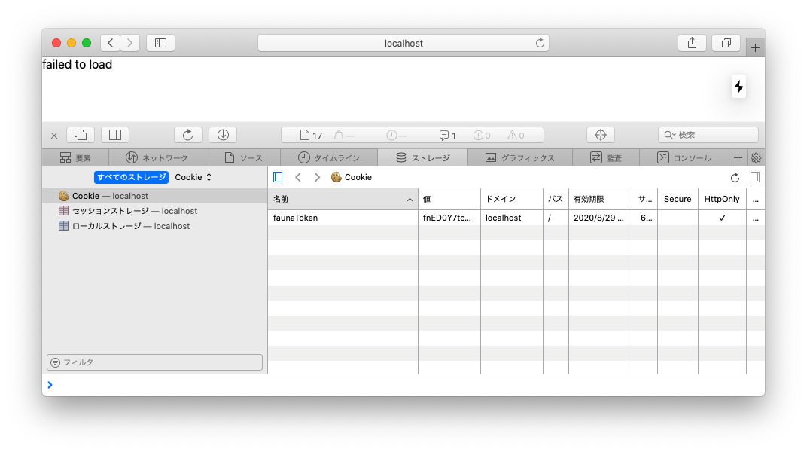This screenshot has width=807, height=452.
Task: Close the Web Inspector with the X
Action: 54,136
